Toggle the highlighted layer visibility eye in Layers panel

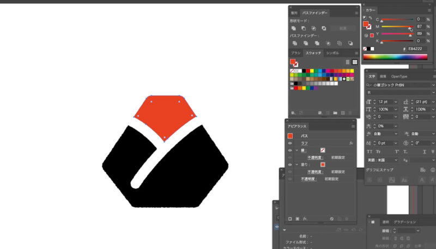click(x=277, y=227)
